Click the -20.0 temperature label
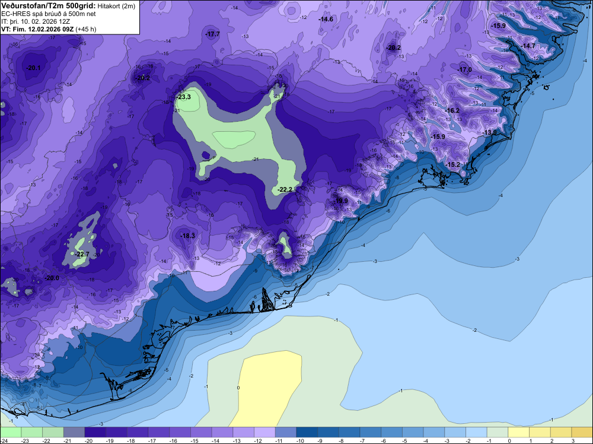 (52, 278)
